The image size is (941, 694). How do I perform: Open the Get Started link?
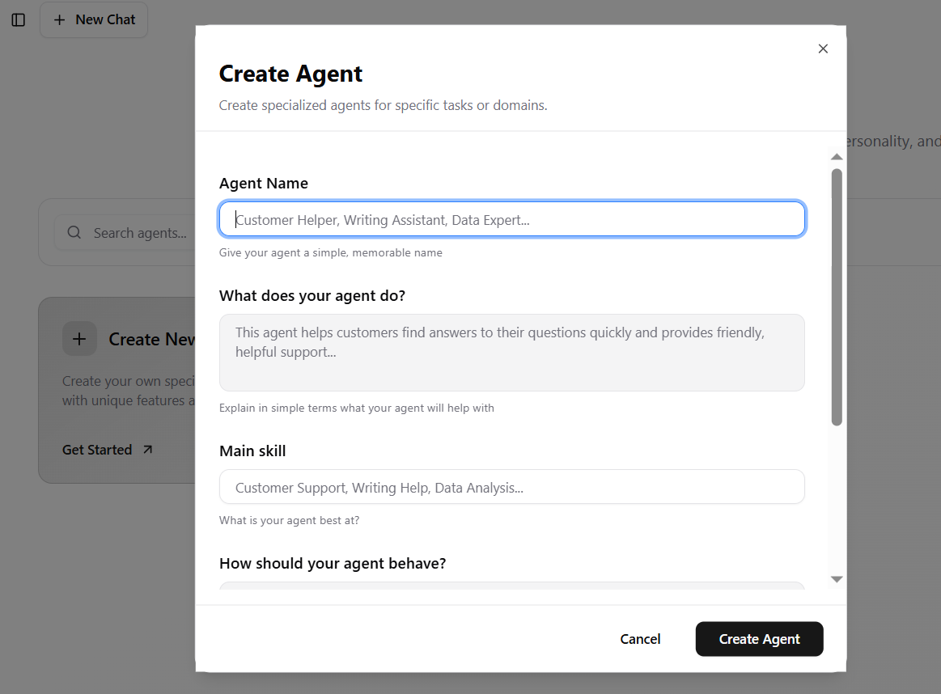97,449
